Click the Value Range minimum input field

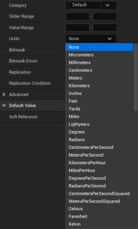click(x=78, y=28)
